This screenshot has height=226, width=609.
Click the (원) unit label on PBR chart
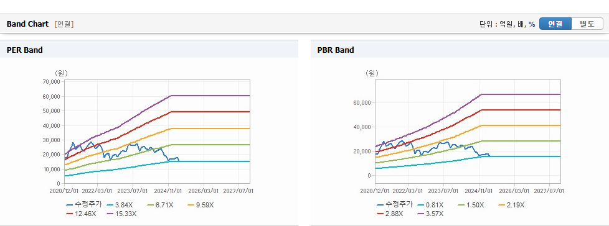point(372,73)
